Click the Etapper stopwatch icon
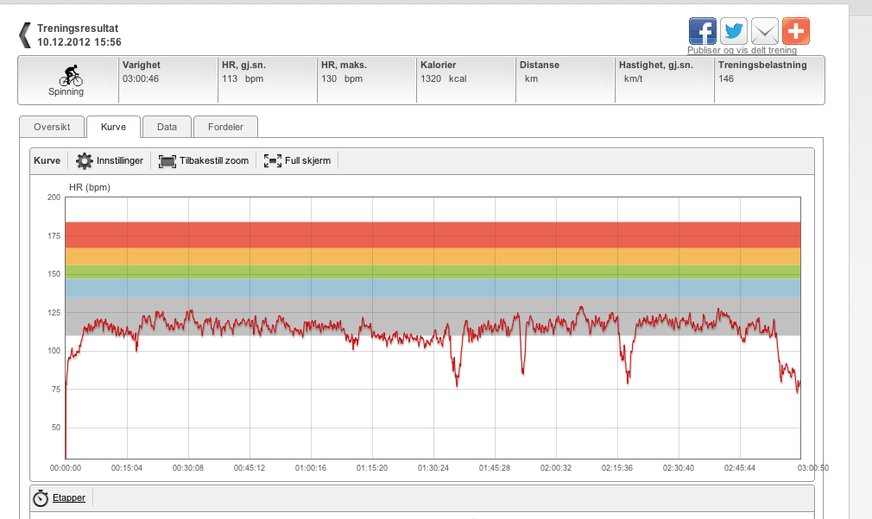Viewport: 872px width, 519px height. [40, 498]
